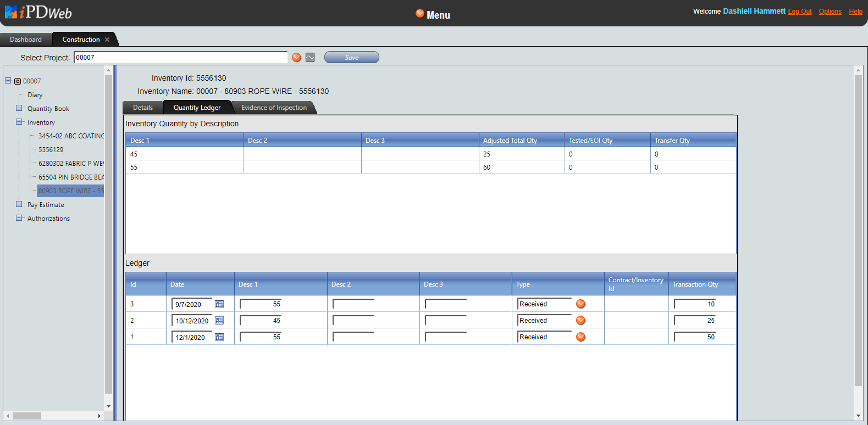Open Type dropdown for ledger row 2
Viewport: 868px width, 425px height.
click(580, 321)
